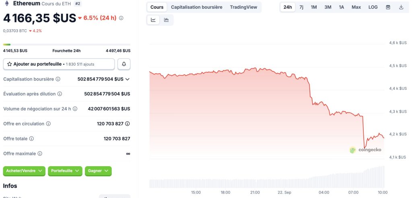
Task: Select the 7j time range
Action: point(301,7)
